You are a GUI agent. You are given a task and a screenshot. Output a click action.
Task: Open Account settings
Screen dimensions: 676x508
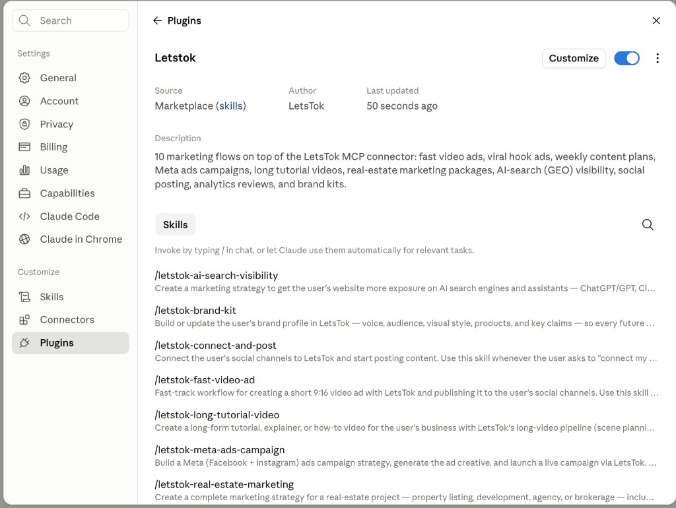[70, 101]
